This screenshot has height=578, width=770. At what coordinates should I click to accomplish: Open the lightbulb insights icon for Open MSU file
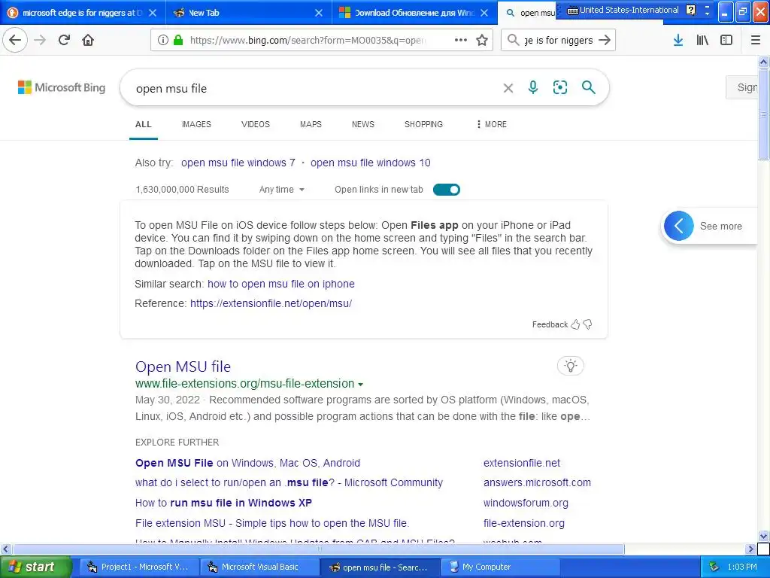(570, 366)
